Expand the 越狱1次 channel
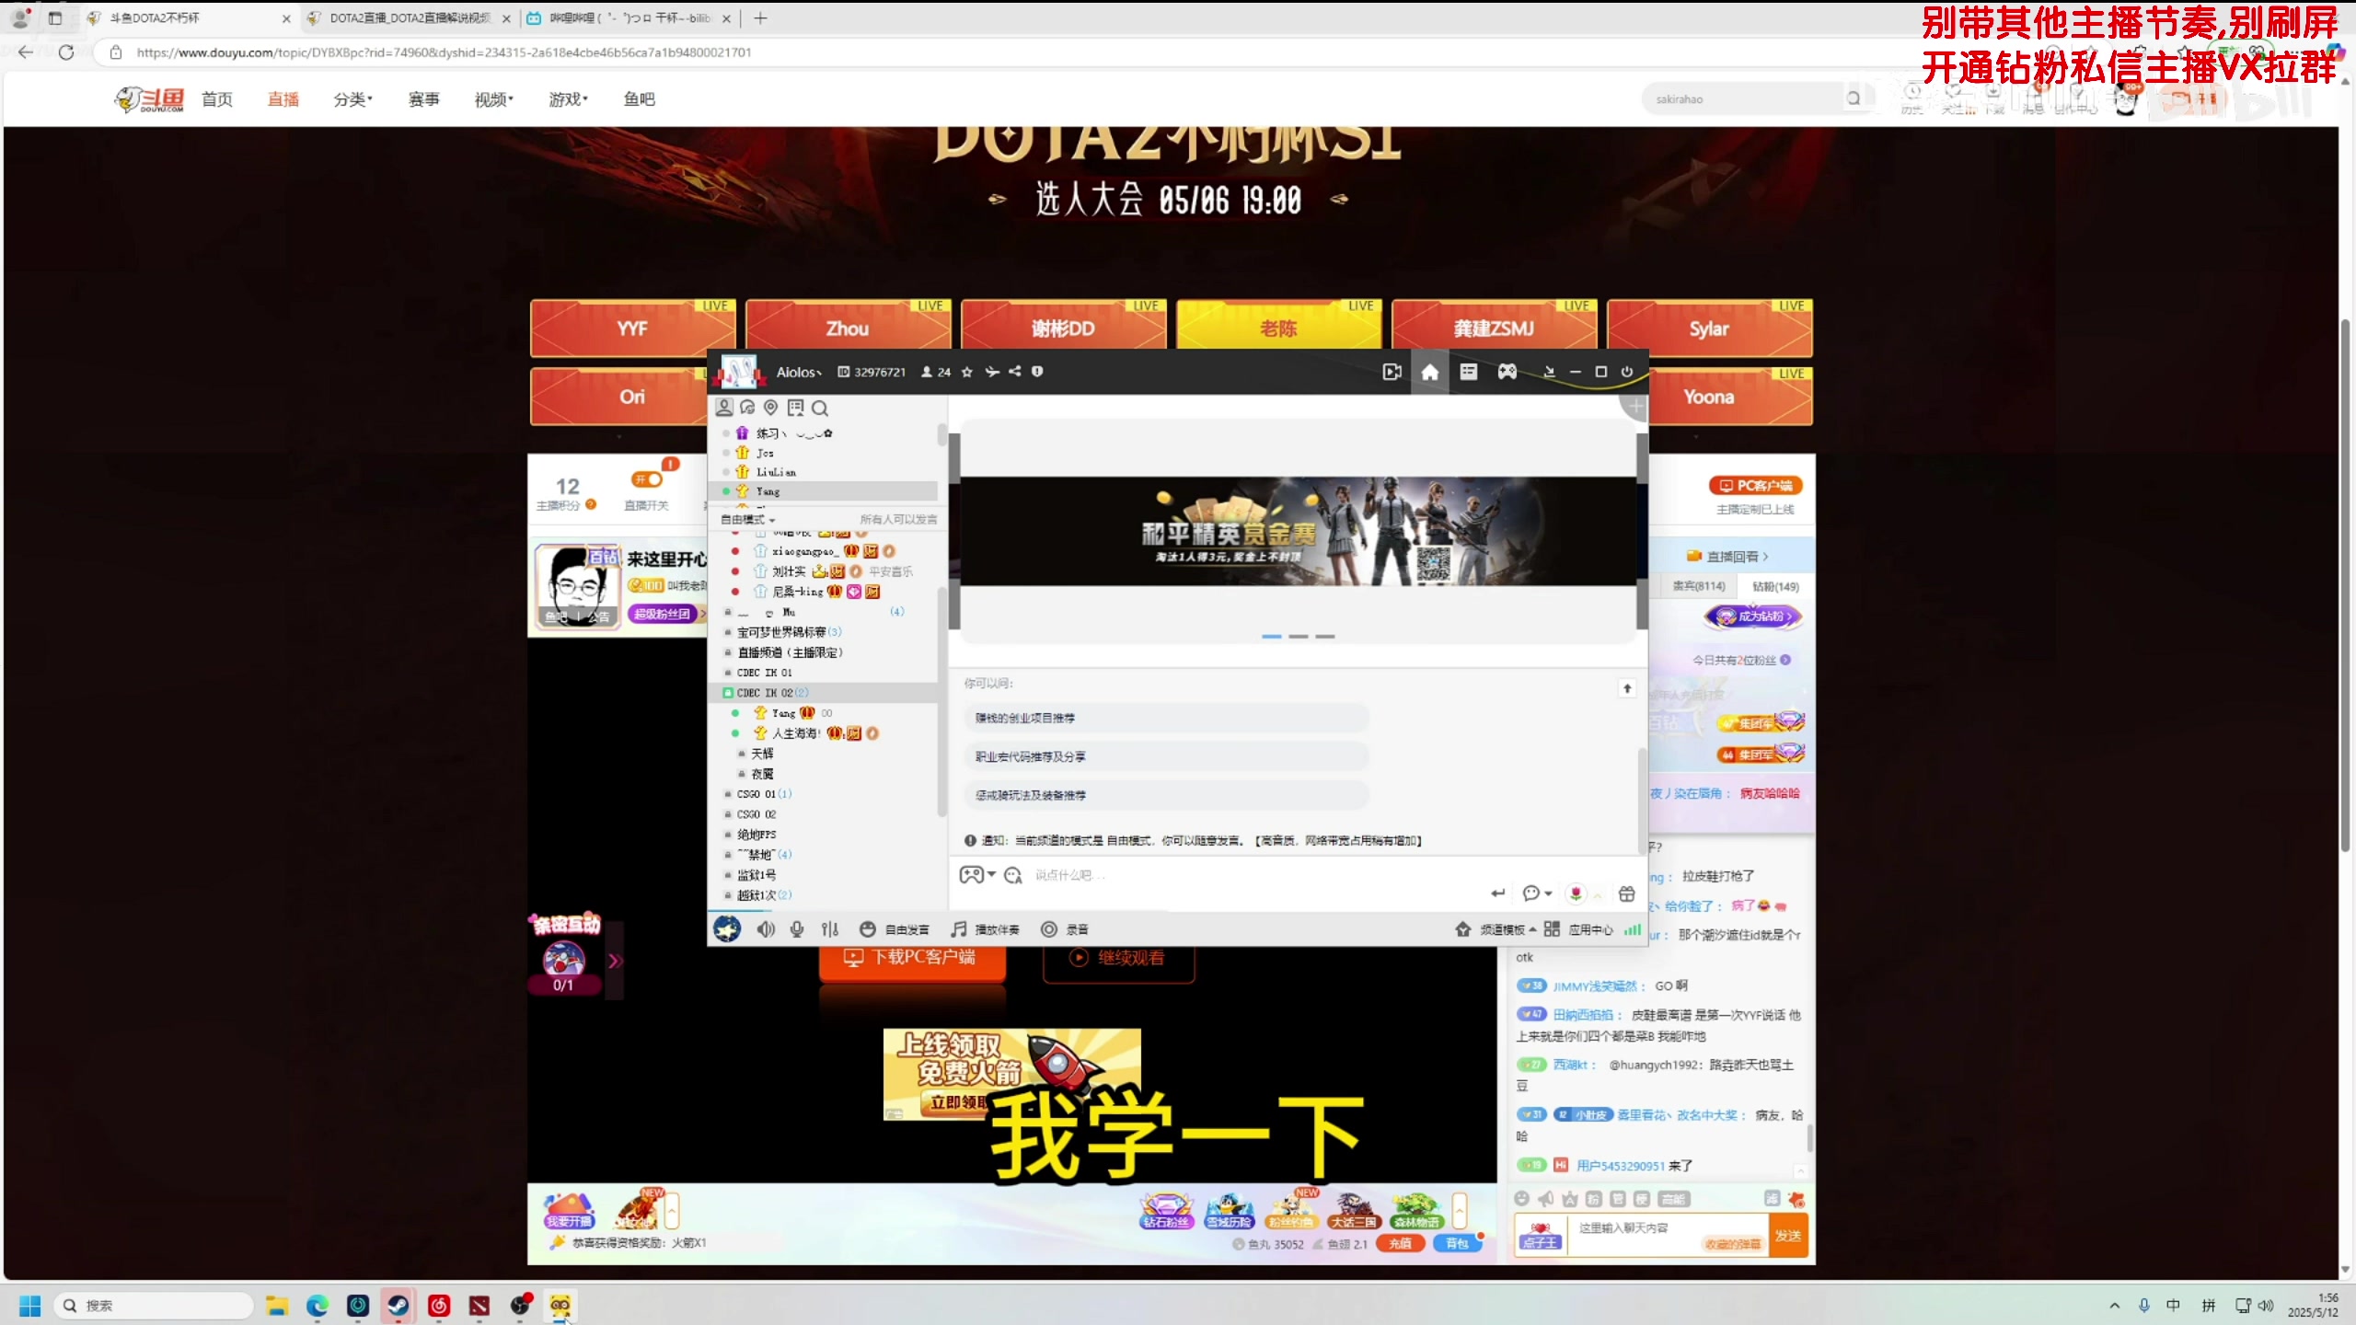 point(763,895)
